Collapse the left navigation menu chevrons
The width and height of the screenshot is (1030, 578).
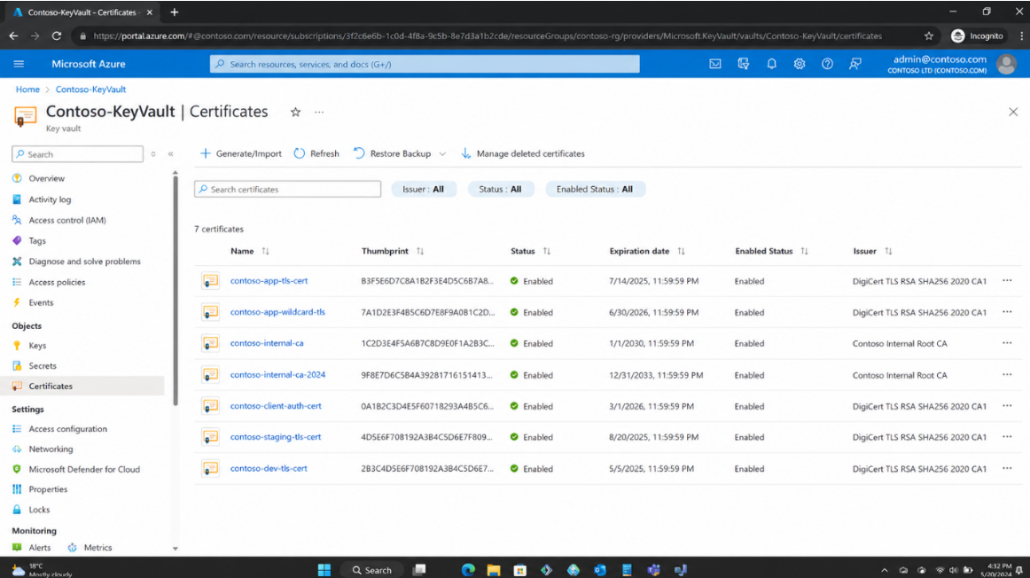click(x=171, y=154)
